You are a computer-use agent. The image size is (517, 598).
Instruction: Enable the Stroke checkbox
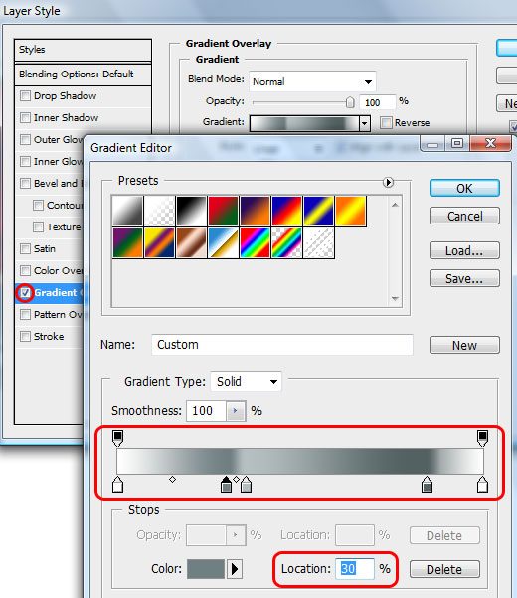coord(25,337)
